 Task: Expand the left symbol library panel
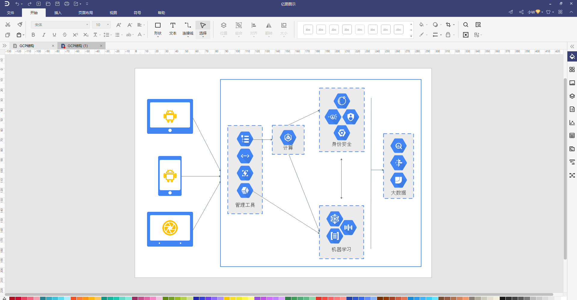[x=4, y=46]
